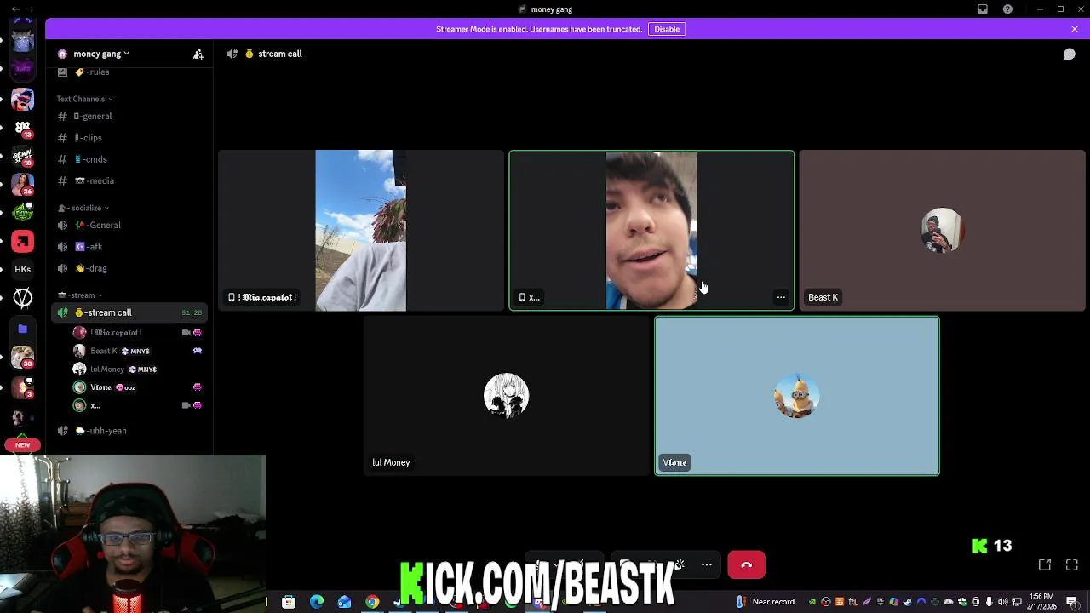
Task: Select user x... in the voice member list
Action: [x=136, y=405]
